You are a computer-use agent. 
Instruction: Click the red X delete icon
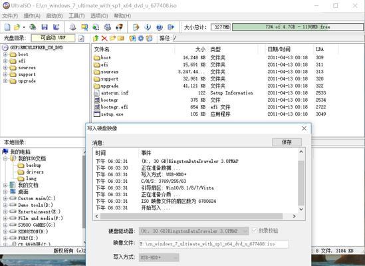click(104, 38)
